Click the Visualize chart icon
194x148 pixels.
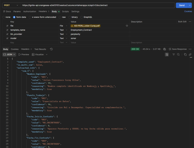(33, 54)
